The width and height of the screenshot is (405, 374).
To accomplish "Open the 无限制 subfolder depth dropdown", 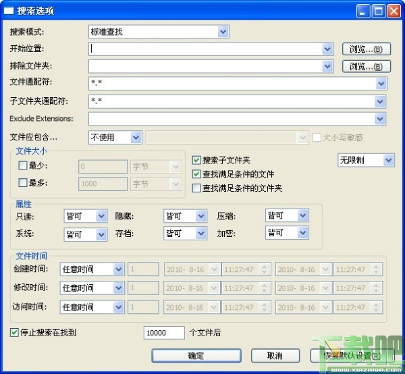I will pyautogui.click(x=366, y=160).
